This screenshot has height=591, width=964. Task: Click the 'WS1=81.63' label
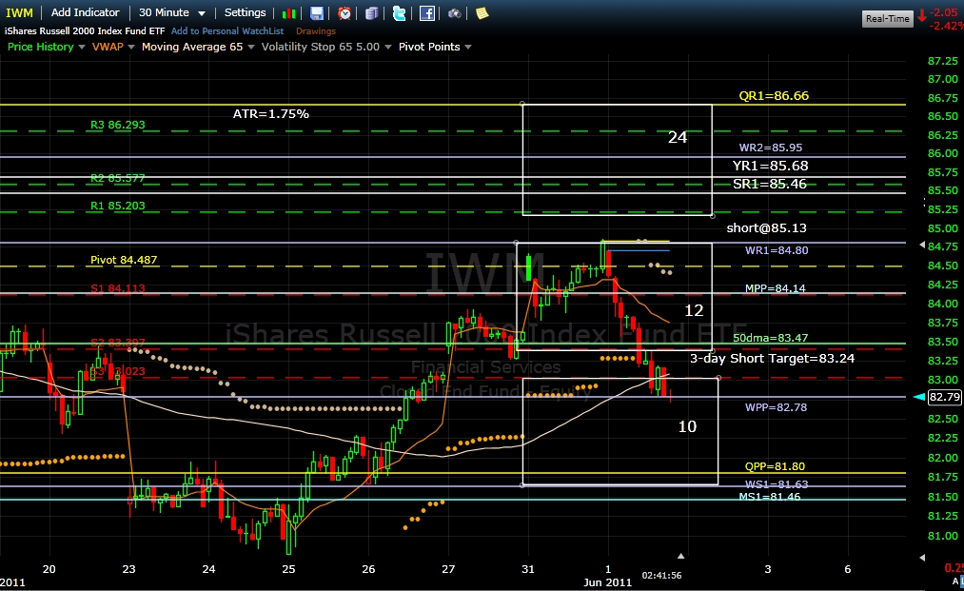777,484
